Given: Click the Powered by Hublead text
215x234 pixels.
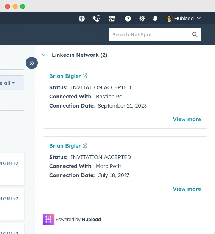Looking at the screenshot, I should tap(78, 219).
